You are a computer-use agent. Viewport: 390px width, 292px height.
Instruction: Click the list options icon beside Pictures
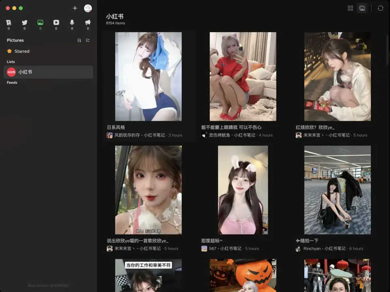click(88, 40)
